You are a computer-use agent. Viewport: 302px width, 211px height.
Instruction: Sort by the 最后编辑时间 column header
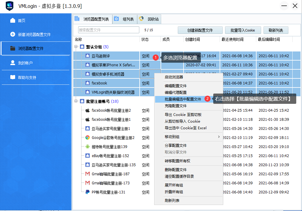coord(274,39)
